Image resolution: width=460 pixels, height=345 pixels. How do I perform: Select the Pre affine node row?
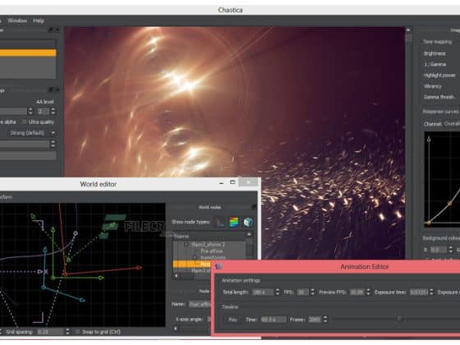211,251
